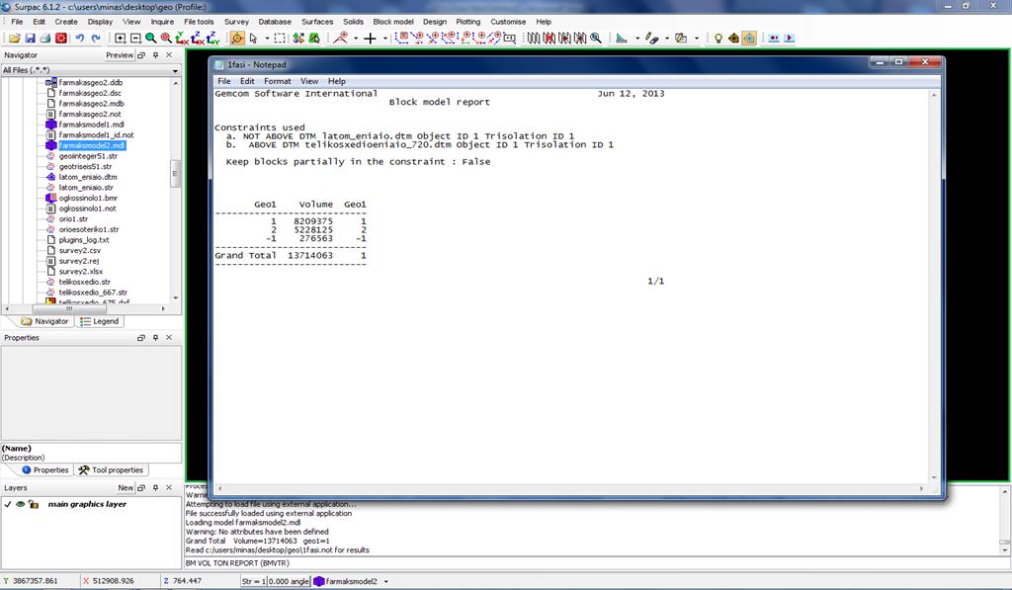Click the eraser tool icon
This screenshot has width=1012, height=590.
[652, 39]
